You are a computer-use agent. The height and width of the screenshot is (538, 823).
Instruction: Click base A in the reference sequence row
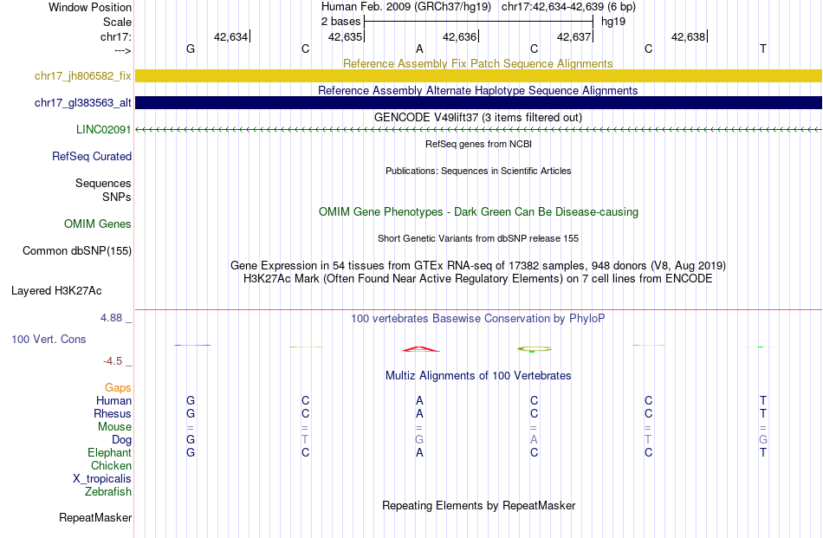(x=419, y=49)
